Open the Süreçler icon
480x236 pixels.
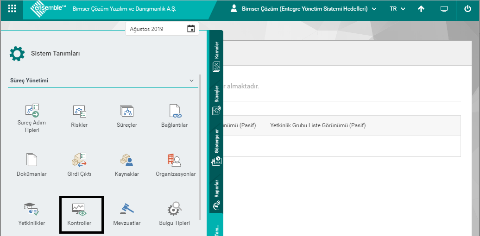126,111
